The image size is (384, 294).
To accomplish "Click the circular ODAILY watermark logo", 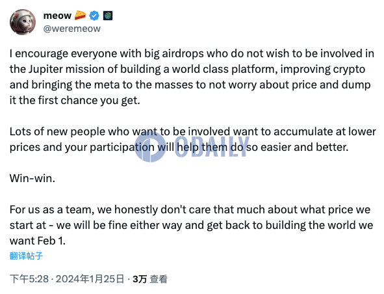I will 150,146.
